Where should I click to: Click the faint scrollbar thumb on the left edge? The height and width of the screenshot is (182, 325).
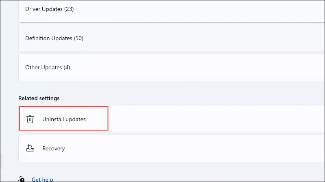(2, 161)
